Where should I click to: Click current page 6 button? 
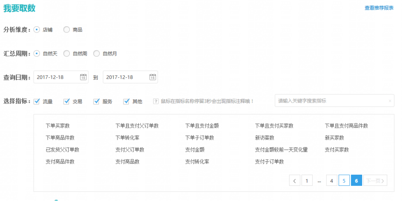click(x=356, y=180)
